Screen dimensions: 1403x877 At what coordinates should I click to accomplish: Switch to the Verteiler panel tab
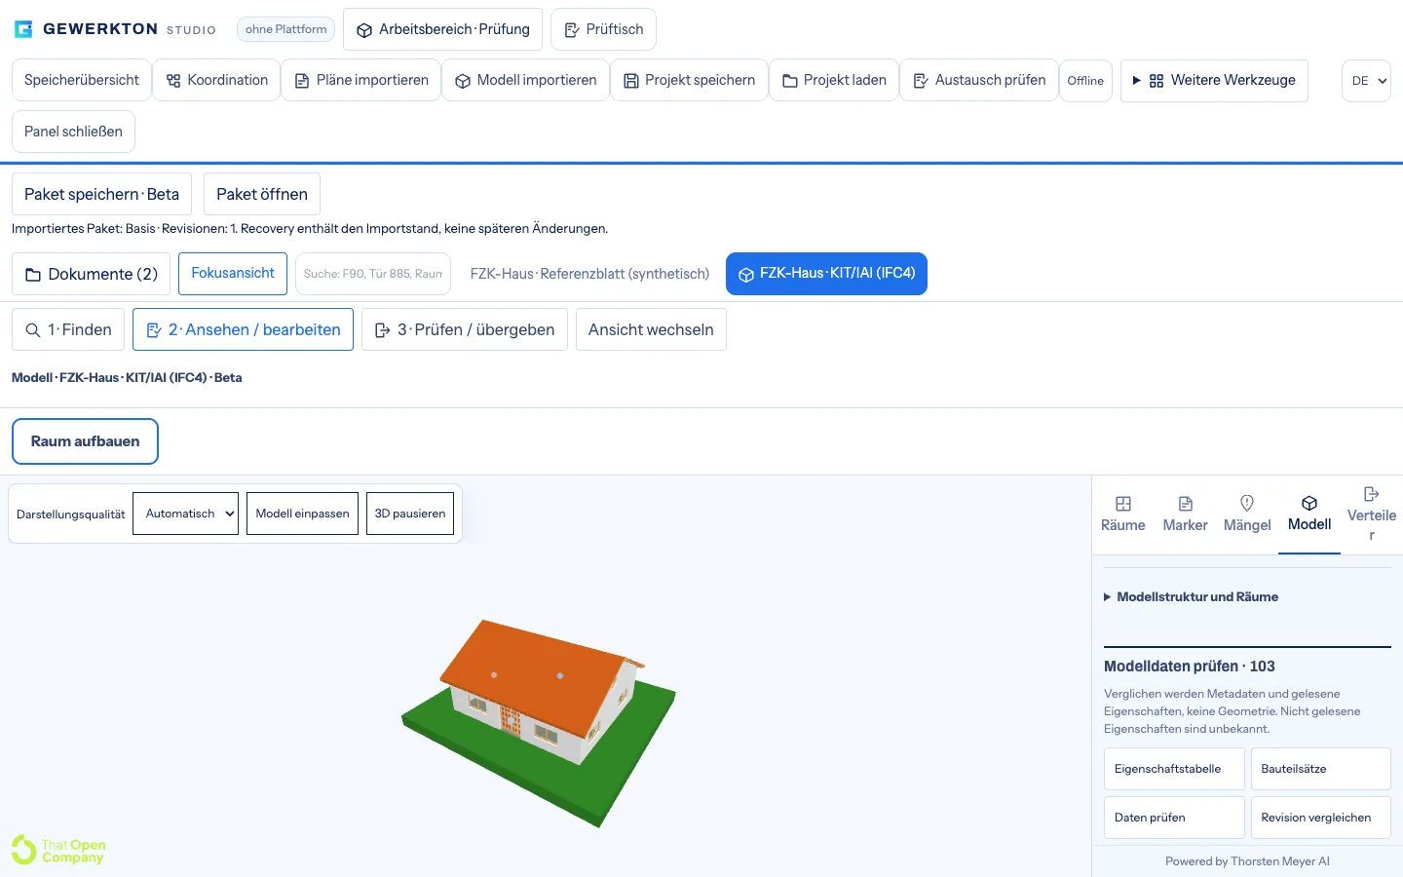[1372, 514]
